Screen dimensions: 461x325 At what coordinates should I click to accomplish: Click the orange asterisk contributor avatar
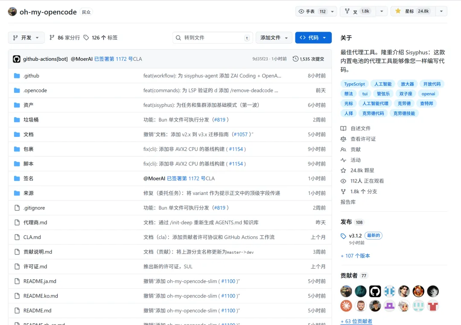click(x=346, y=306)
